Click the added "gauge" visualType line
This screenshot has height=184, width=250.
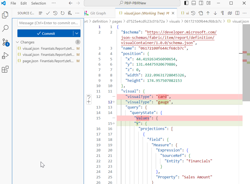pyautogui.click(x=180, y=102)
